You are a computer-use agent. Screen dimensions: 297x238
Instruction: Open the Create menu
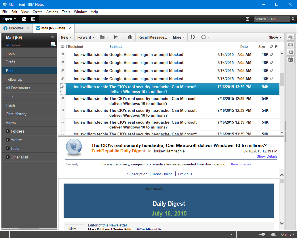[37, 12]
